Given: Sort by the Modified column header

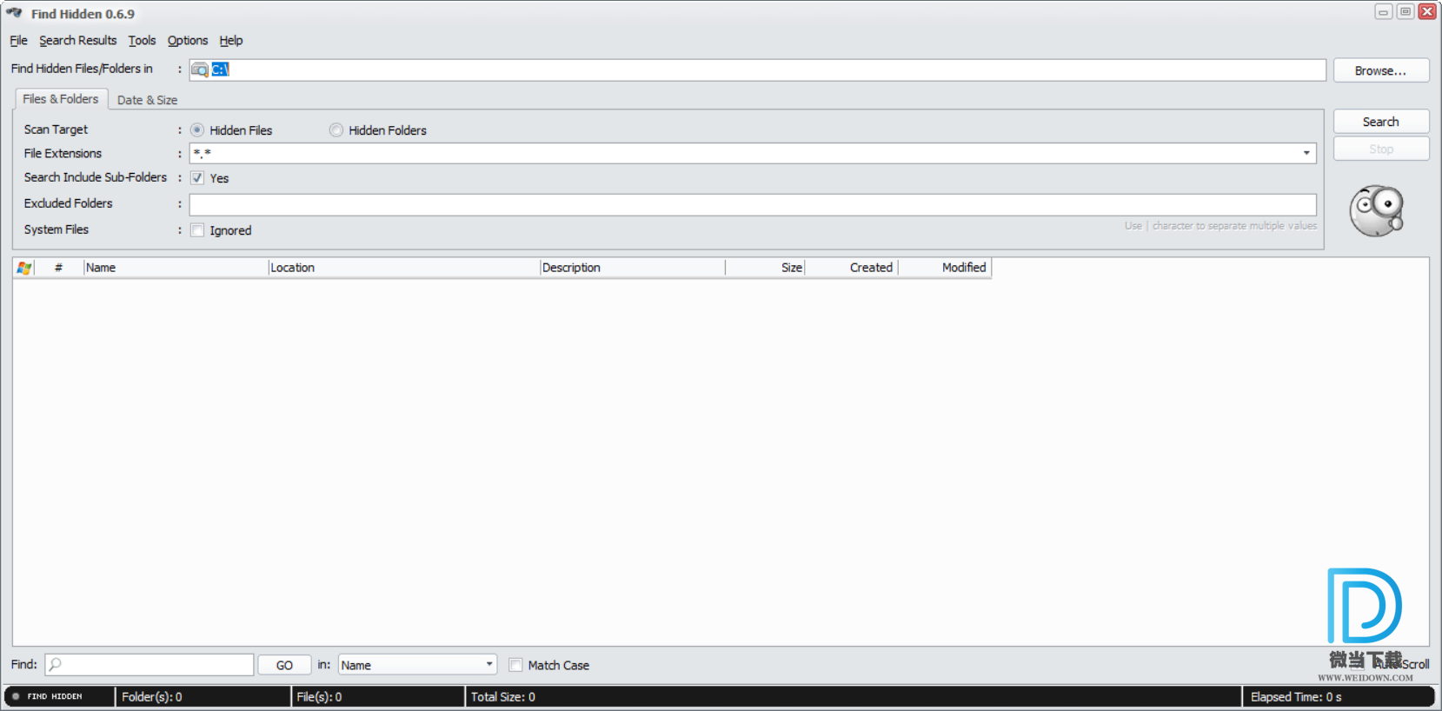Looking at the screenshot, I should point(945,268).
